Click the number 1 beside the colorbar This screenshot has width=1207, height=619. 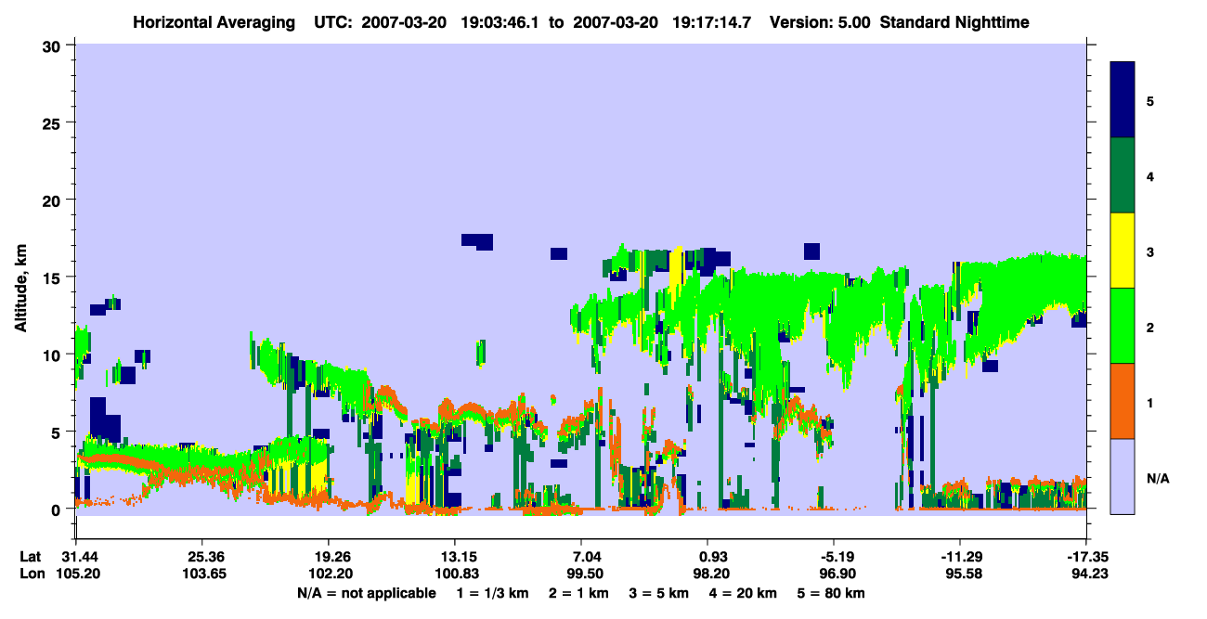[x=1150, y=403]
